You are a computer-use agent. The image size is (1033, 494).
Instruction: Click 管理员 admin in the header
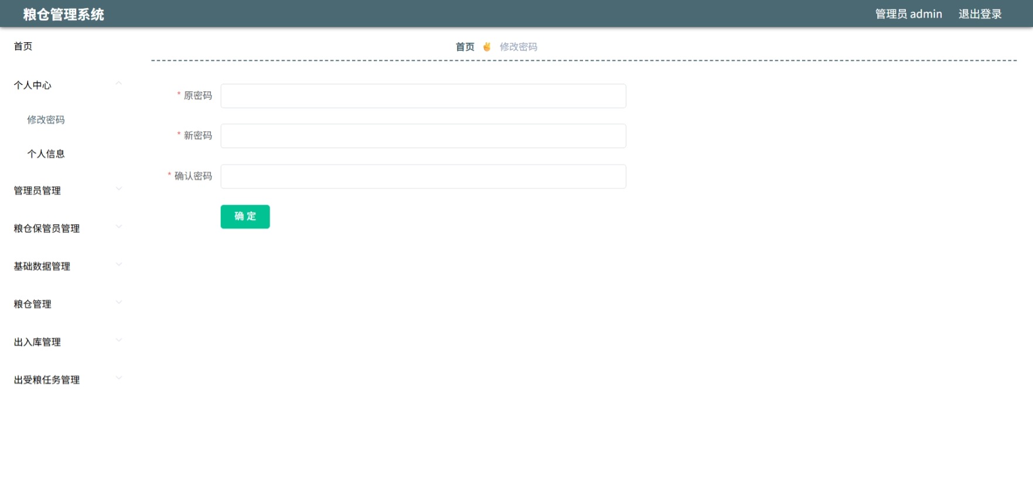908,14
